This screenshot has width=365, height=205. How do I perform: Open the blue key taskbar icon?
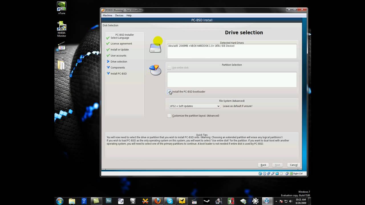[x=84, y=201]
